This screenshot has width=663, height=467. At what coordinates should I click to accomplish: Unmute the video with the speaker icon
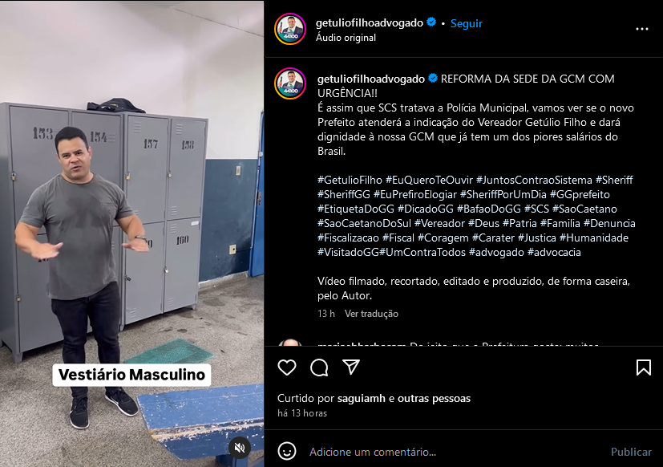(240, 448)
